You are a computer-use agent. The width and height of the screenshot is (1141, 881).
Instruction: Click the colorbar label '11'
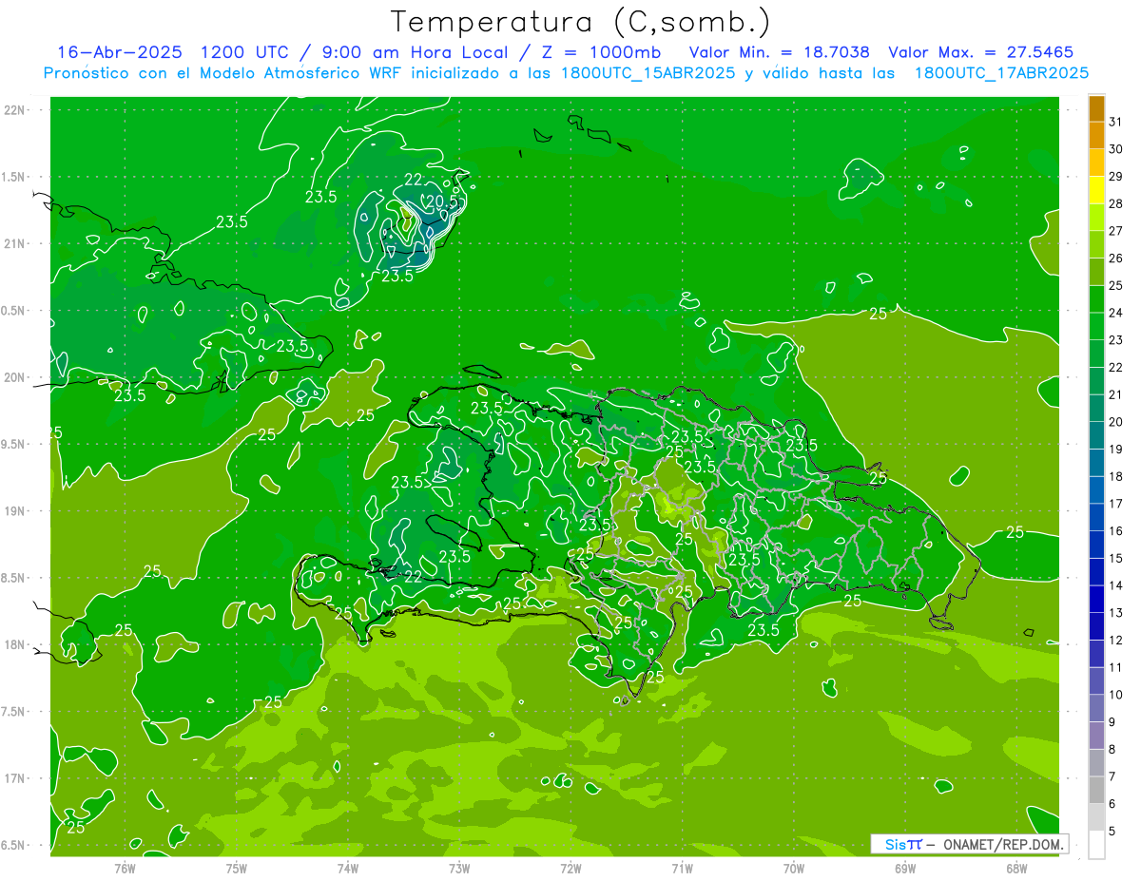1116,667
